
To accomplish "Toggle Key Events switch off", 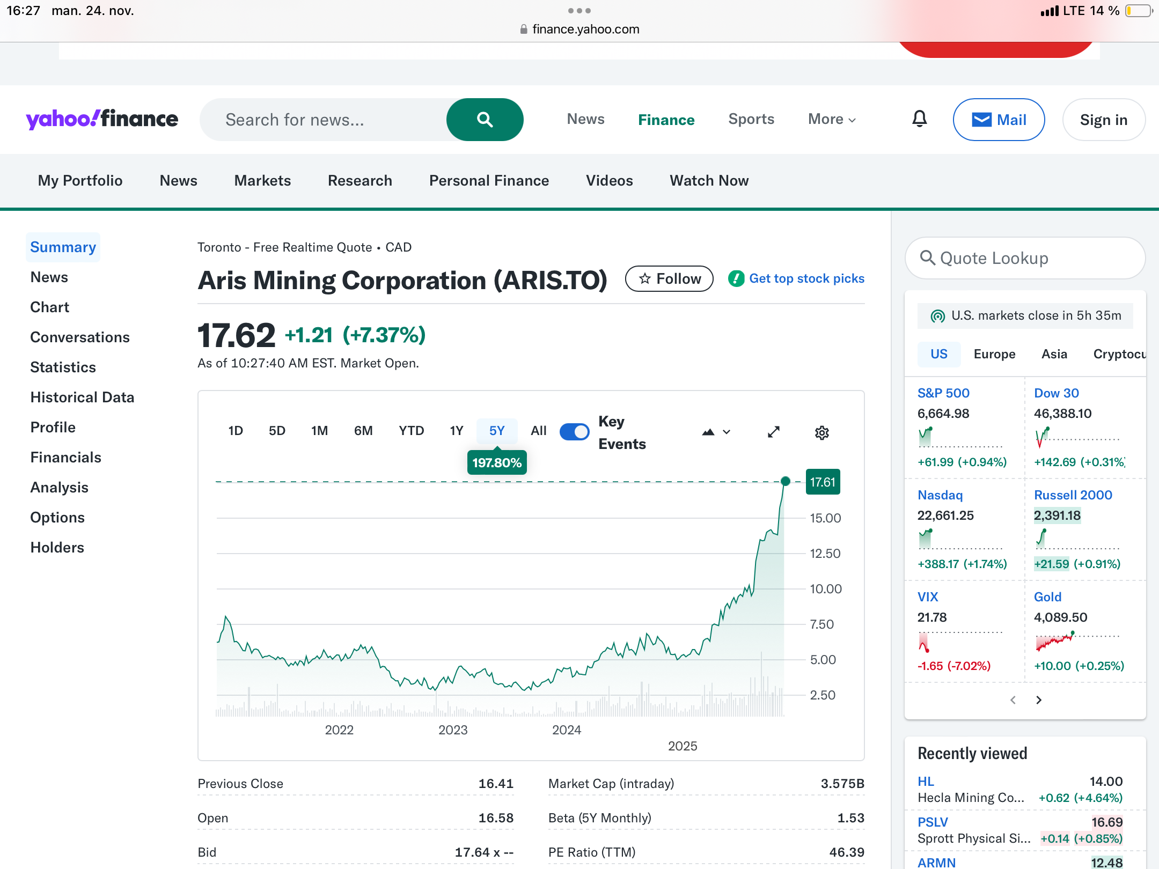I will [574, 432].
